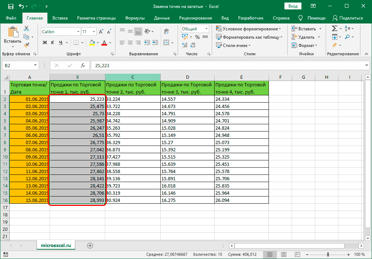Click the Поделиться share button
Image resolution: width=372 pixels, height=259 pixels.
(348, 18)
